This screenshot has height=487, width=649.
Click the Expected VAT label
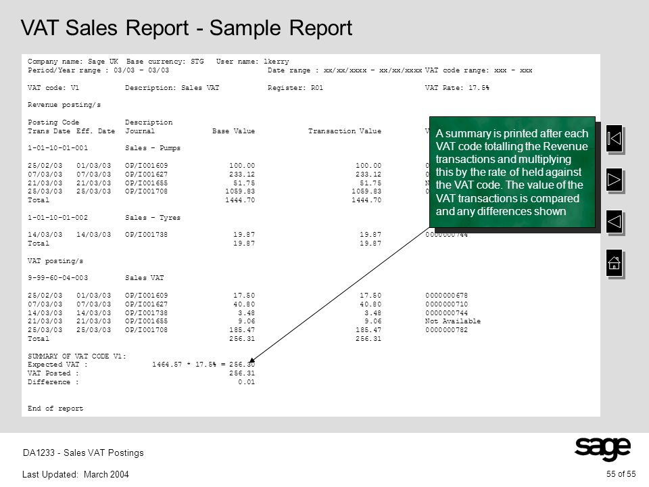coord(57,365)
